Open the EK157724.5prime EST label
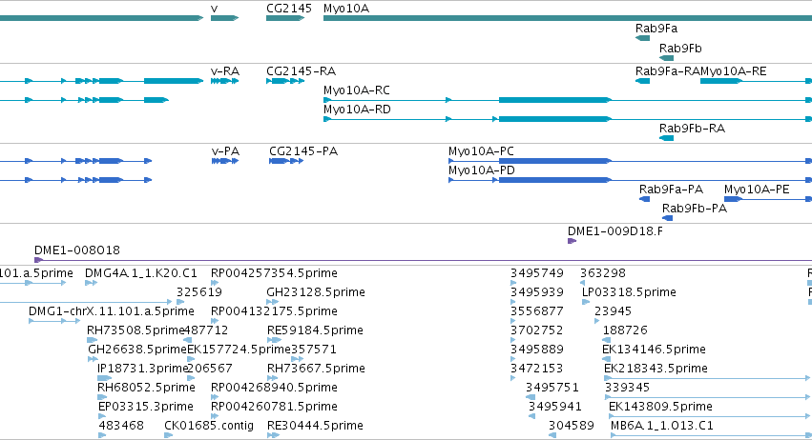This screenshot has height=440, width=812. (239, 350)
